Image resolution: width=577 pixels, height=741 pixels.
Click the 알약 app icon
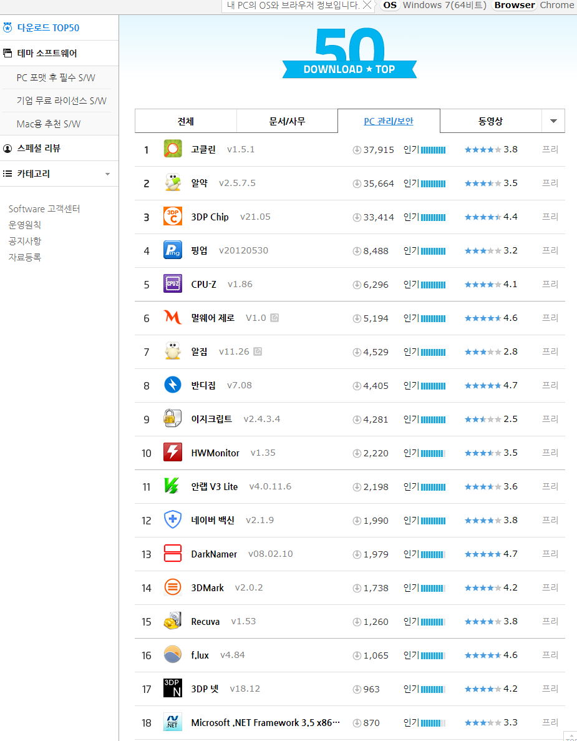pyautogui.click(x=173, y=182)
